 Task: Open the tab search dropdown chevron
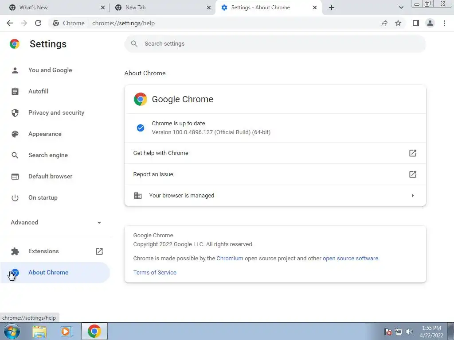pos(401,8)
